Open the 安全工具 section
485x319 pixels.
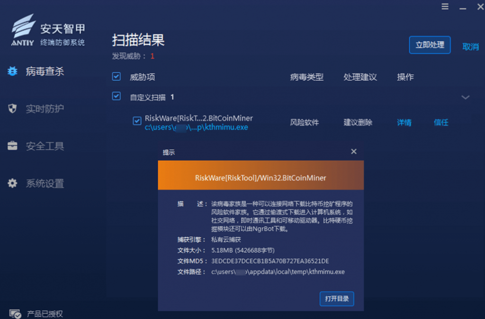[x=45, y=146]
